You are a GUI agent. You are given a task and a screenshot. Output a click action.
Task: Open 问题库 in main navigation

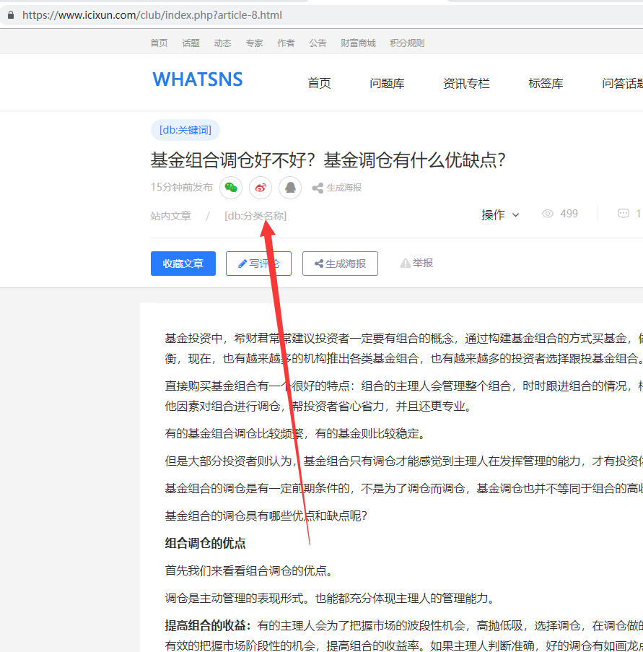pos(387,84)
